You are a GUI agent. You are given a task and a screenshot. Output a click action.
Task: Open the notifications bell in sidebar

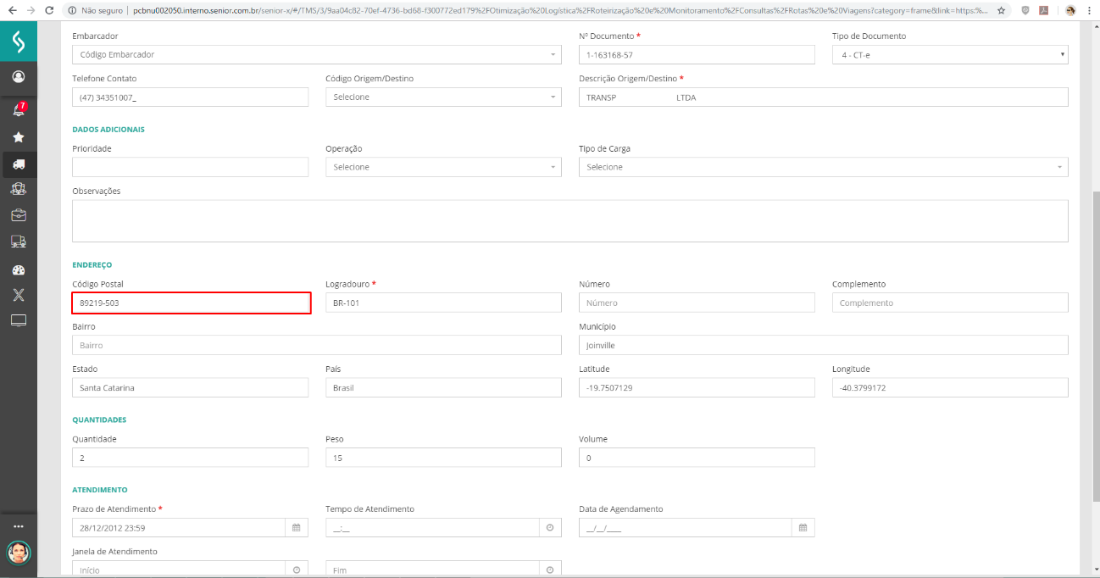click(x=18, y=110)
